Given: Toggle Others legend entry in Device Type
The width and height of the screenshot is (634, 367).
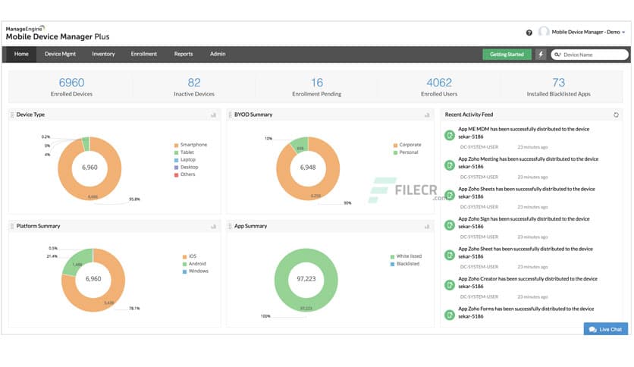Looking at the screenshot, I should tap(185, 174).
